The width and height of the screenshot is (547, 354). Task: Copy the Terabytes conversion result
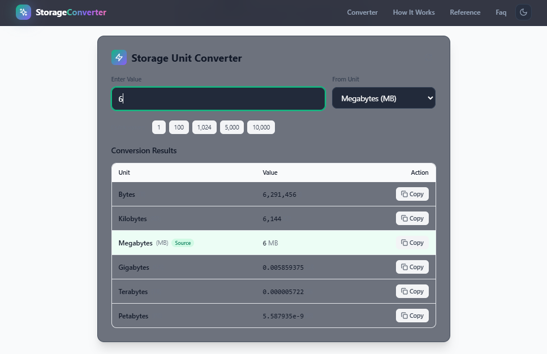coord(412,291)
